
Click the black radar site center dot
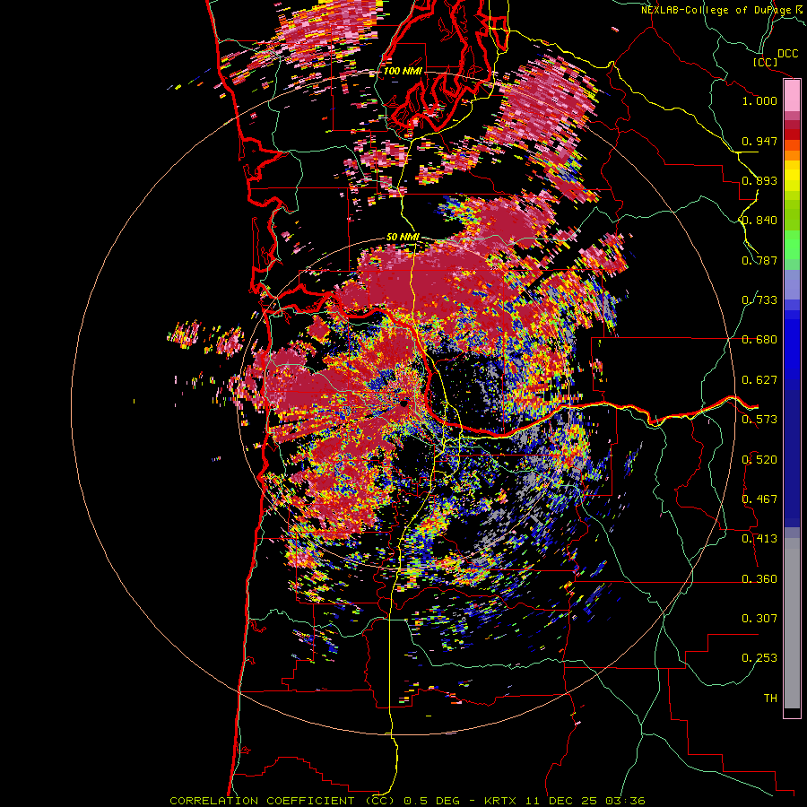(405, 404)
